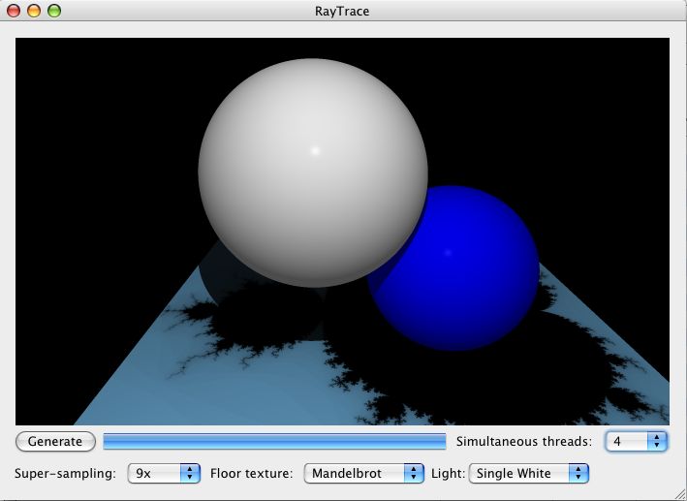This screenshot has width=687, height=501.
Task: Click the "Floor texture:" label
Action: click(x=251, y=474)
